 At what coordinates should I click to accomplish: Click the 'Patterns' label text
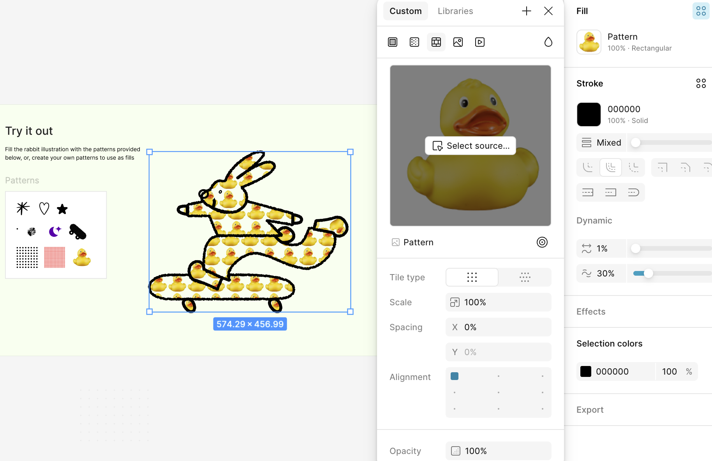click(x=22, y=180)
